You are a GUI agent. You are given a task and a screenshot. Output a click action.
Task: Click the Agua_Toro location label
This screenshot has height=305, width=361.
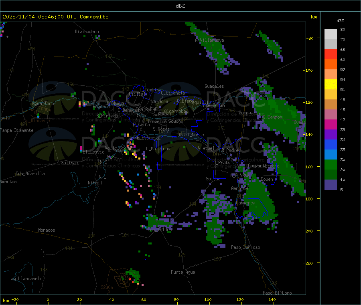43,103
